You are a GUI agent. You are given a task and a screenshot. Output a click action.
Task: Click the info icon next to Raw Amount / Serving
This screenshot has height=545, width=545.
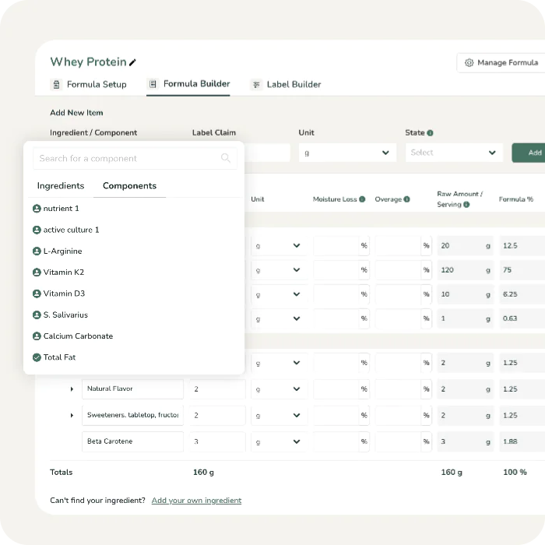point(466,205)
